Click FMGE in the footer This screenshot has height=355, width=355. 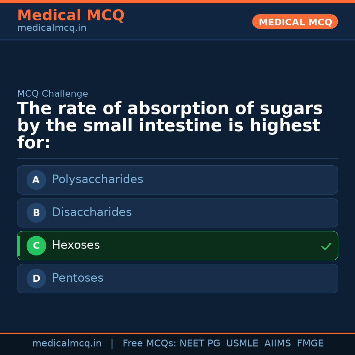310,343
